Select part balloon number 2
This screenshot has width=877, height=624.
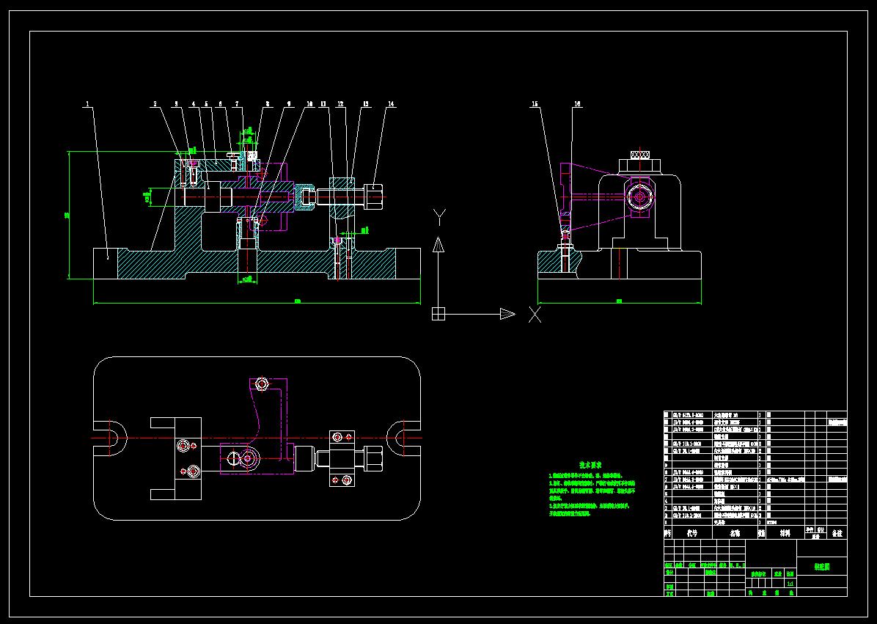coord(155,104)
